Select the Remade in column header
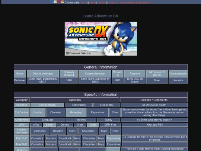 [x=118, y=73]
